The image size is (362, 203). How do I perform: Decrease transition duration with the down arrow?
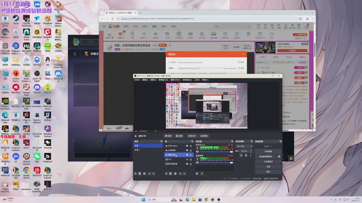pyautogui.click(x=251, y=152)
